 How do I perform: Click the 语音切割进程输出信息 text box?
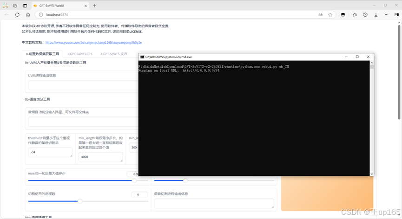tap(214, 203)
